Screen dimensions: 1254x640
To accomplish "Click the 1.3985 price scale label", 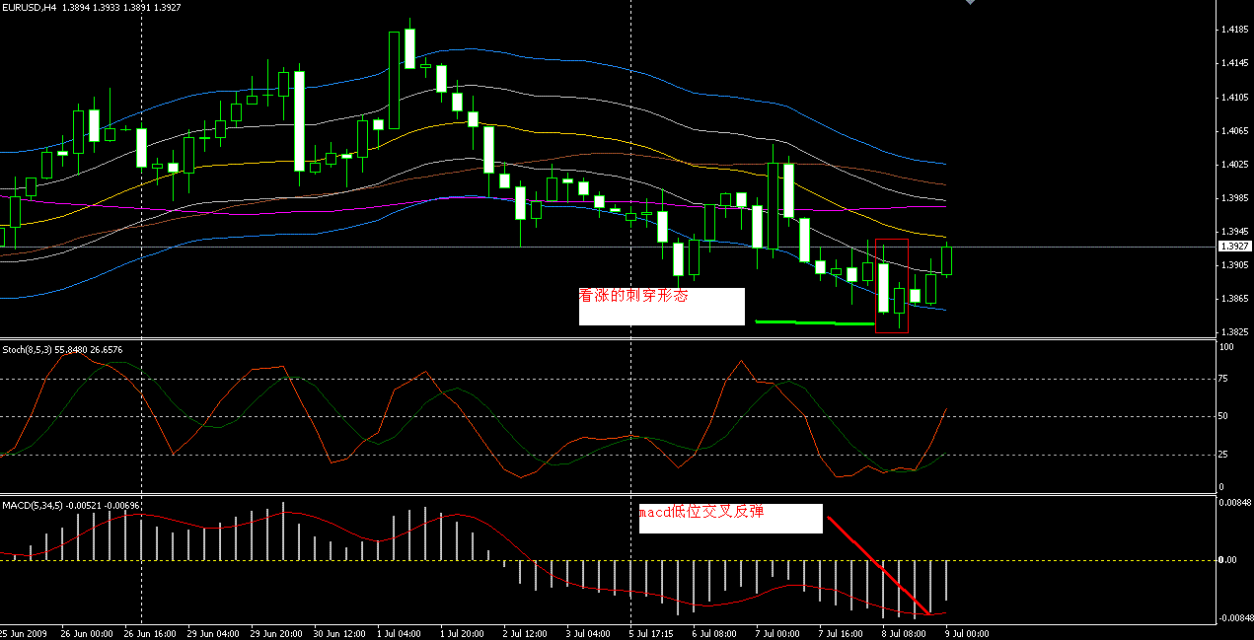I will click(1233, 197).
